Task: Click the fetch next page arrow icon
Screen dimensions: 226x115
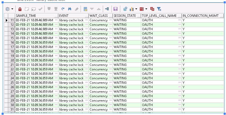Action: pos(49,9)
